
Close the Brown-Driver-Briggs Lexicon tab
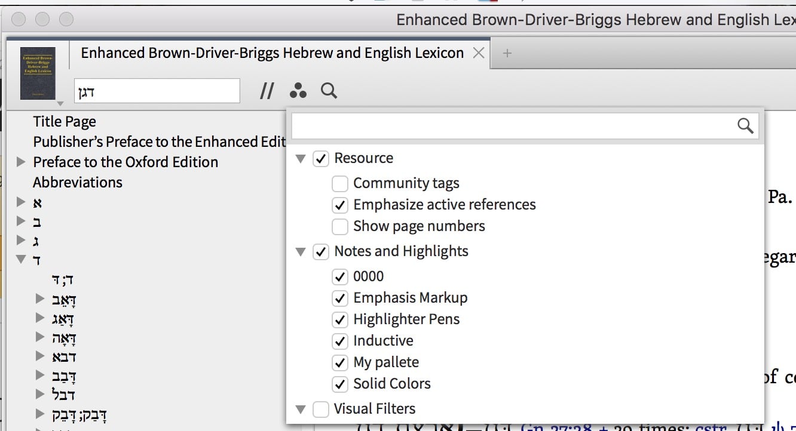coord(478,53)
